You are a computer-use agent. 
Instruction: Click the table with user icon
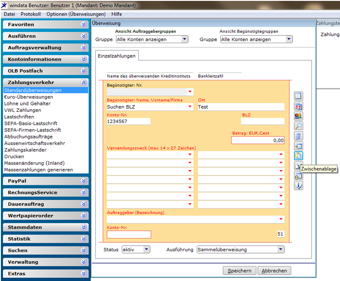[298, 176]
